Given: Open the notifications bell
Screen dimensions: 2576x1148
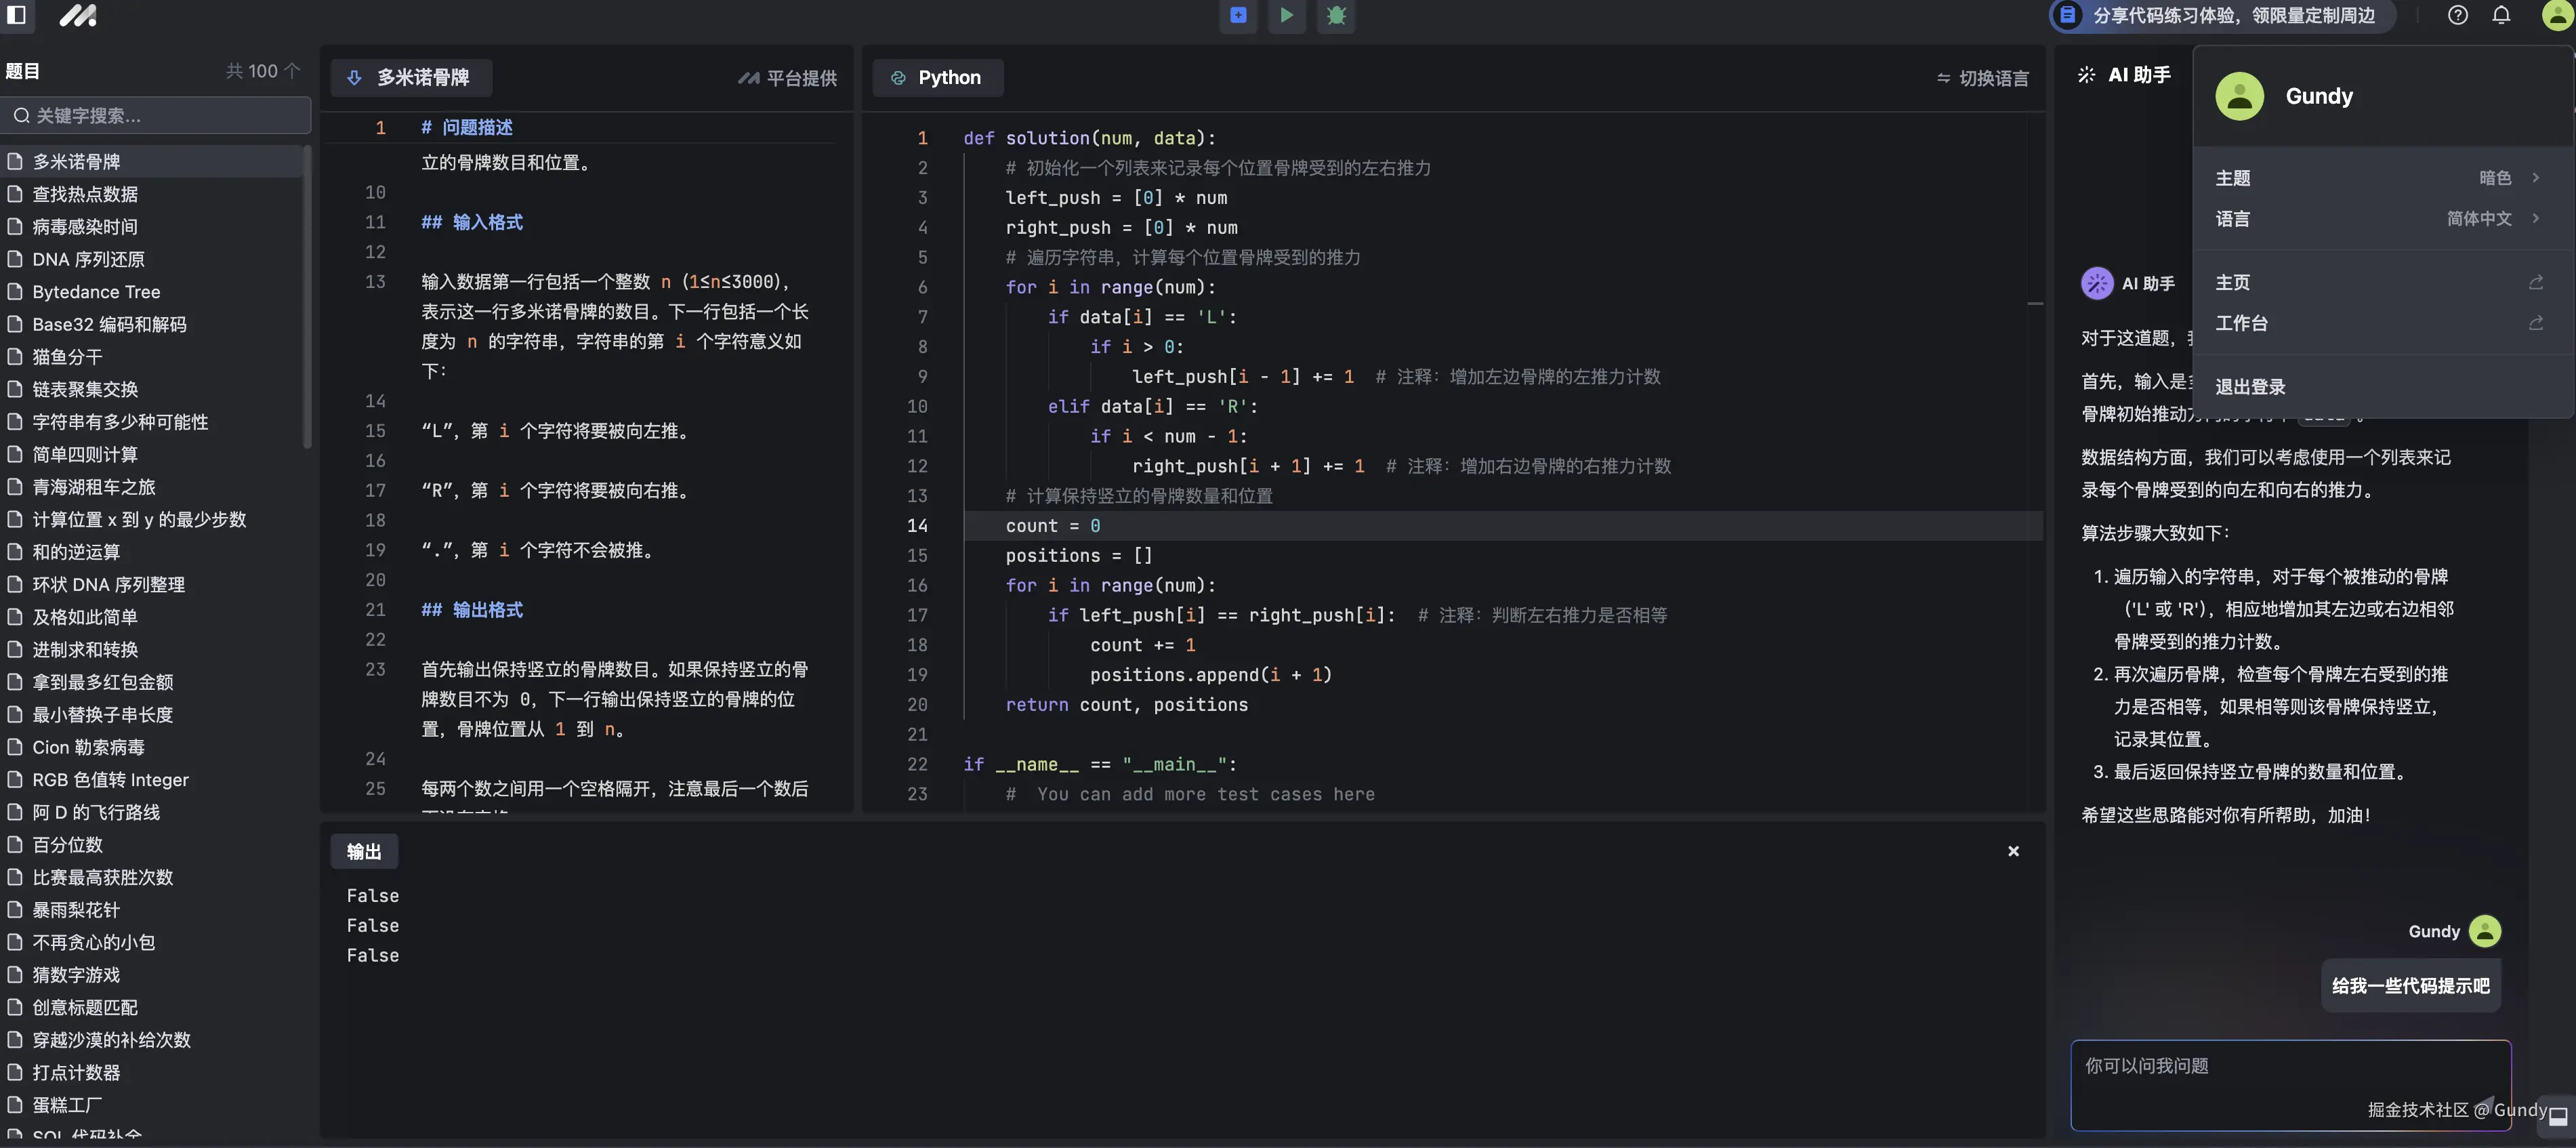Looking at the screenshot, I should [x=2501, y=15].
